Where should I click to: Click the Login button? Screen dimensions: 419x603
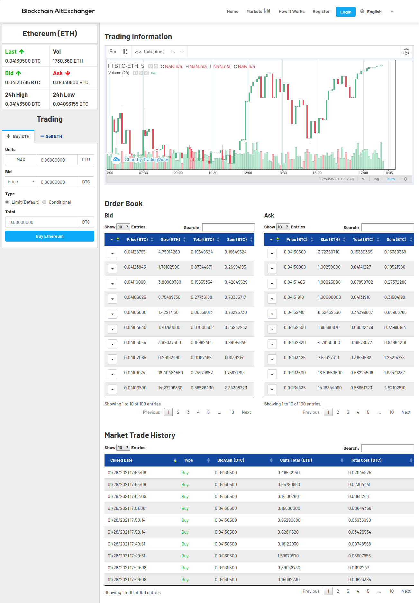coord(346,12)
